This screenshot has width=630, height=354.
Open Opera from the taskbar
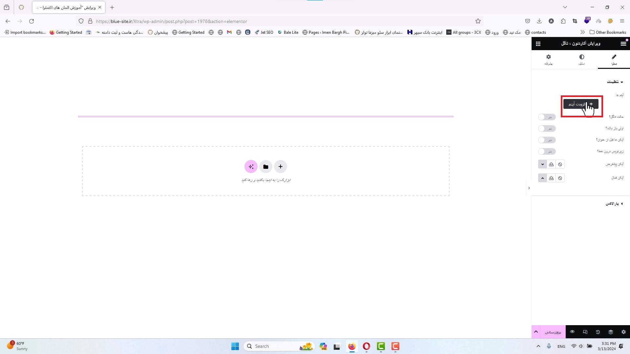click(367, 346)
